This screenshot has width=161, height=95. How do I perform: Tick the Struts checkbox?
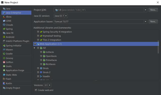[38, 68]
